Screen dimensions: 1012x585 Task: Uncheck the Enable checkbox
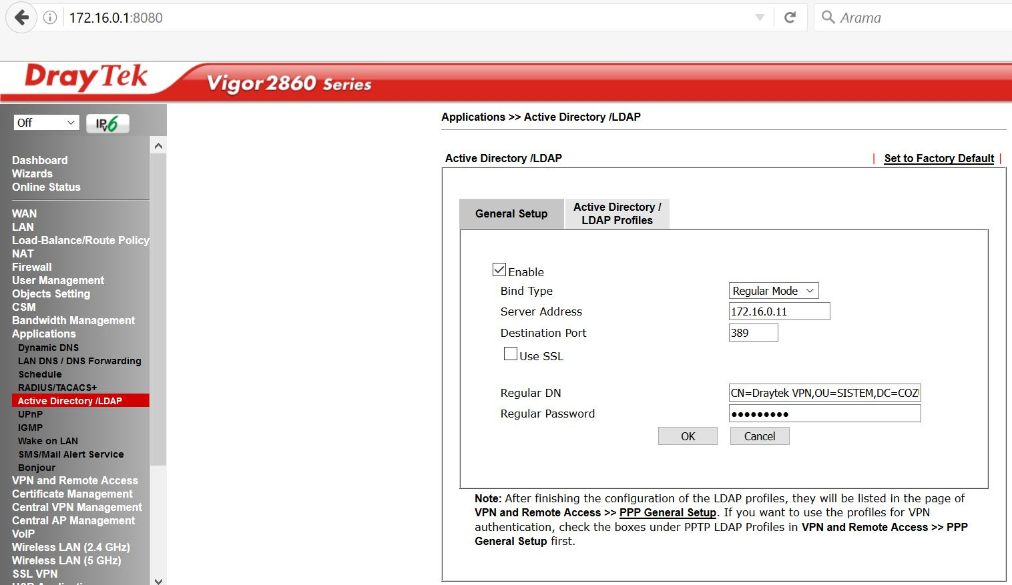(x=499, y=270)
